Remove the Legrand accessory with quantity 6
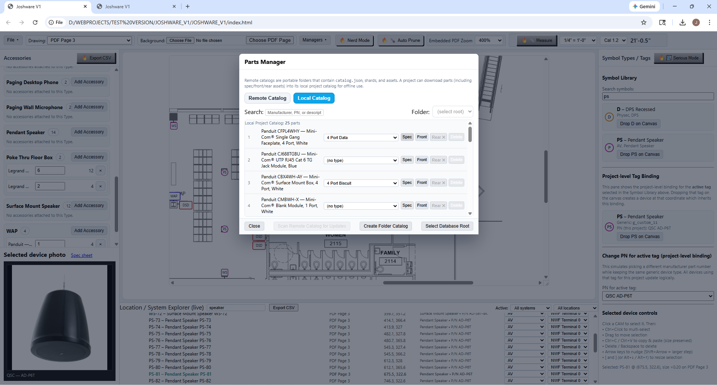The width and height of the screenshot is (717, 385). (x=100, y=170)
